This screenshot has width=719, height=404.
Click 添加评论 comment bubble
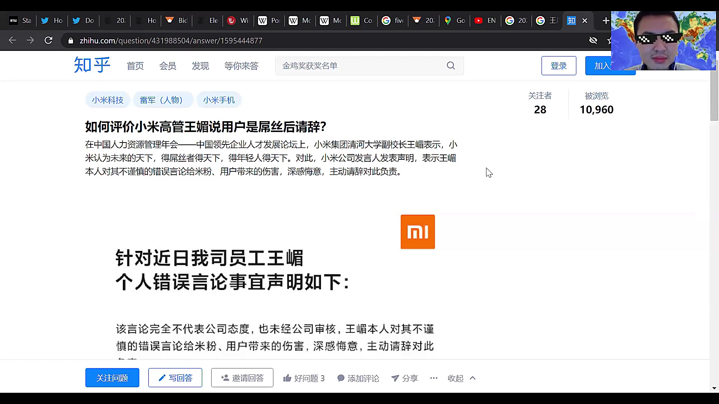pyautogui.click(x=358, y=378)
